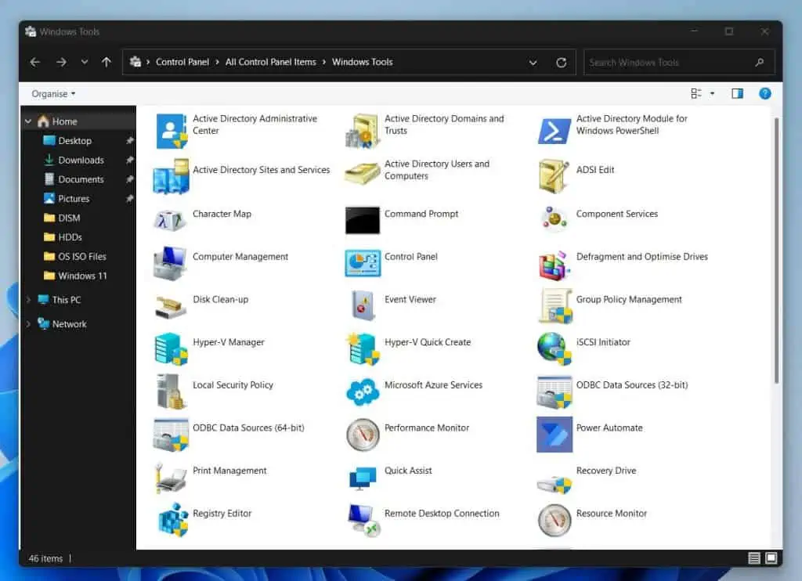The width and height of the screenshot is (802, 581).
Task: Open Hyper-V Manager tool icon
Action: pos(171,348)
